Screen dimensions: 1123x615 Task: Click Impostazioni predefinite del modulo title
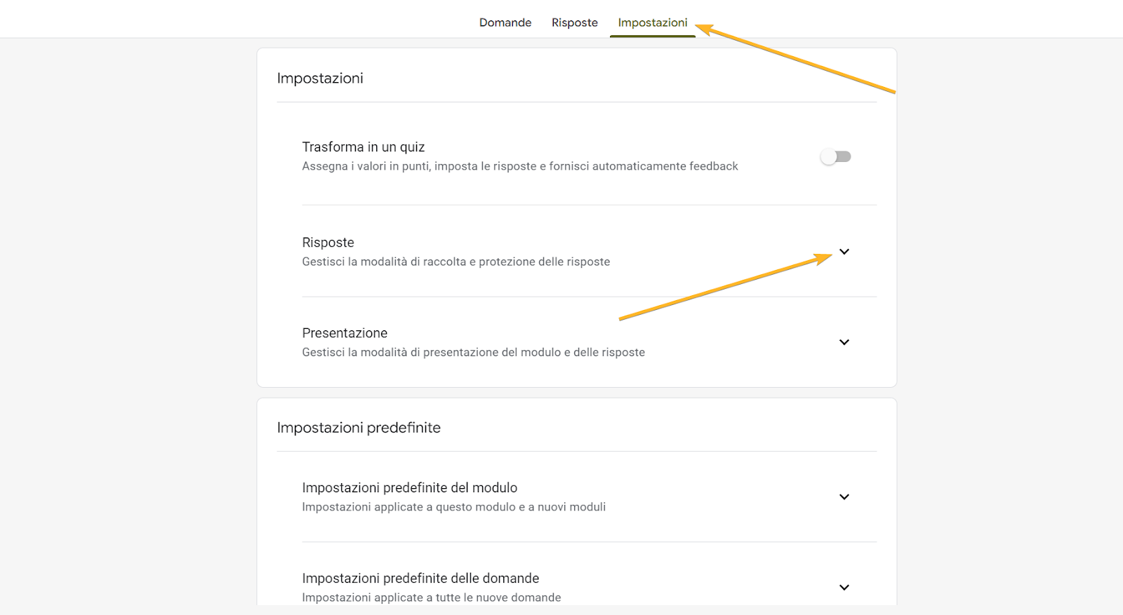pyautogui.click(x=409, y=487)
